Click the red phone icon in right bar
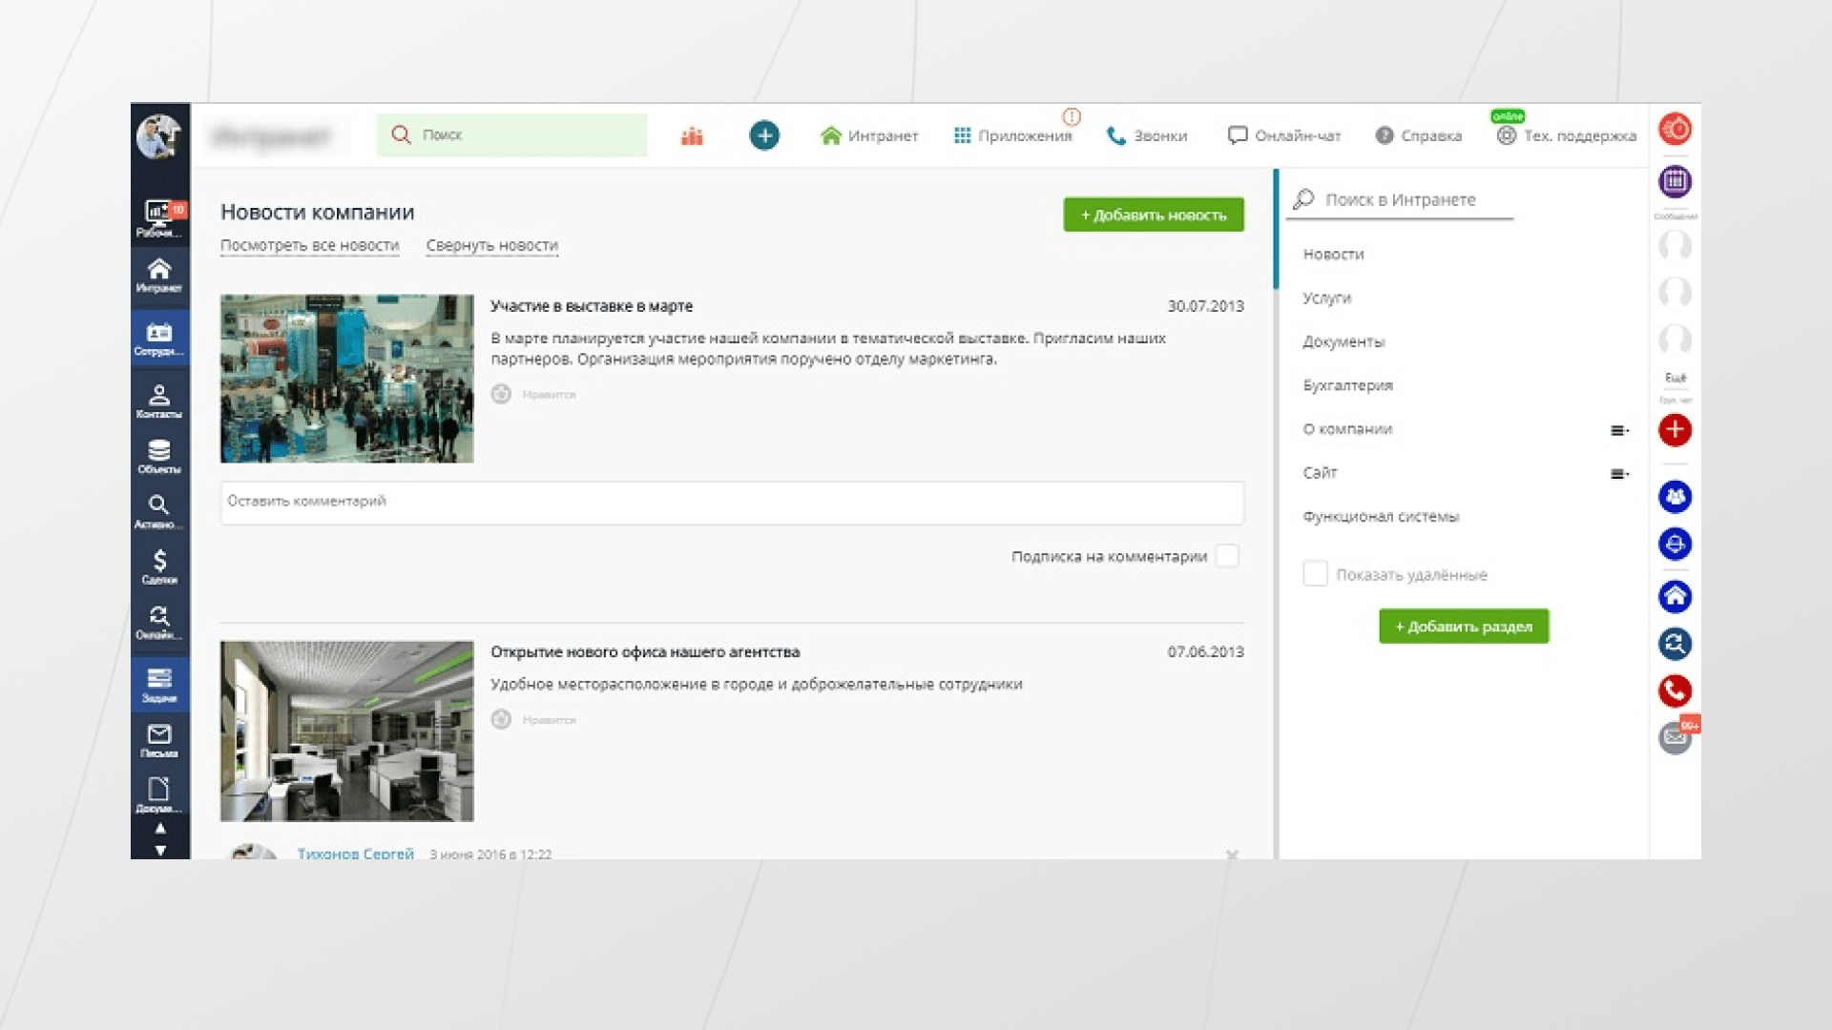 (x=1675, y=691)
